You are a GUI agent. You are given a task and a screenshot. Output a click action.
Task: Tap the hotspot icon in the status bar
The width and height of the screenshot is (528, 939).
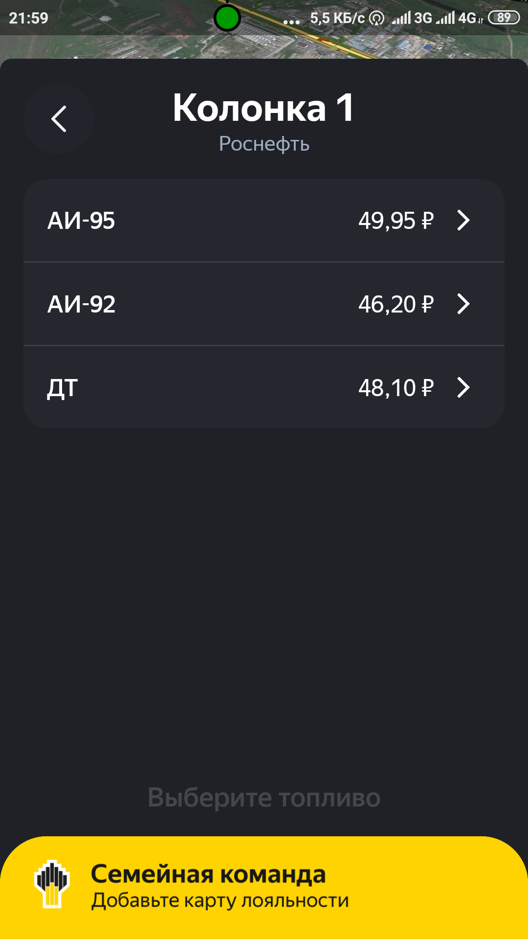tap(376, 19)
